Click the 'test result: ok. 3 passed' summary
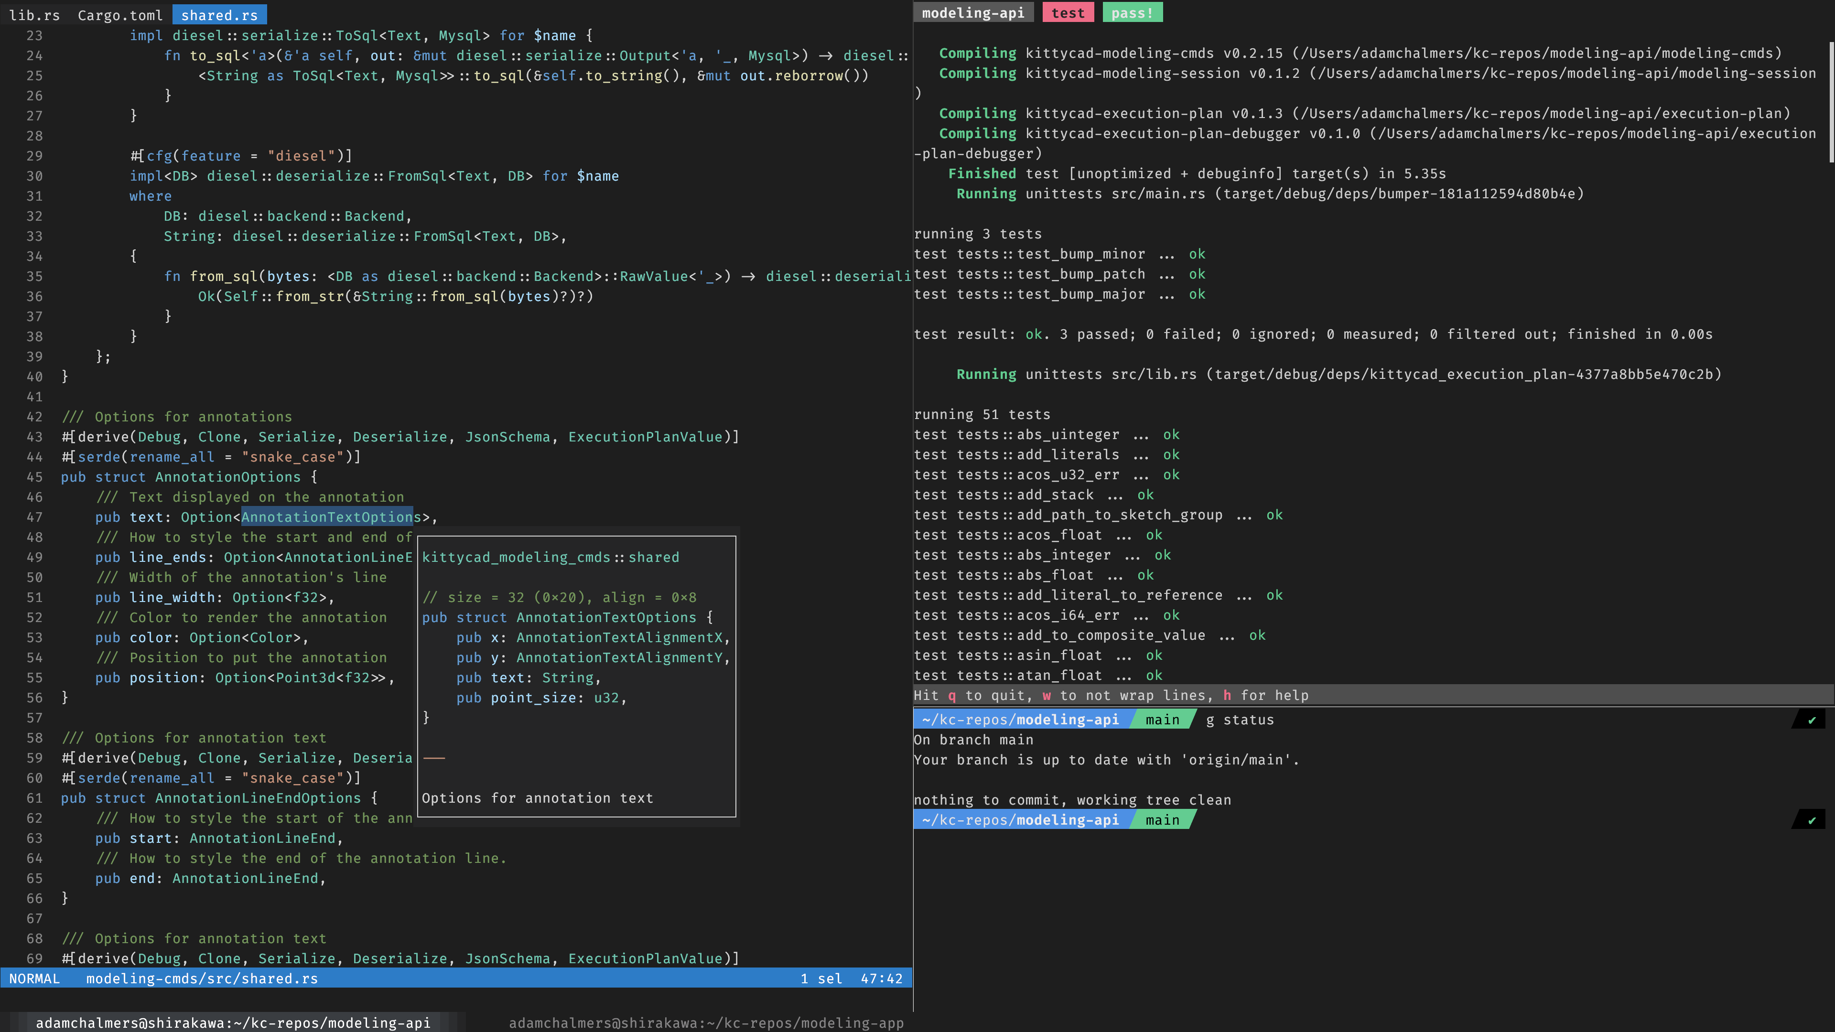Screen dimensions: 1835x1032 coord(1313,335)
